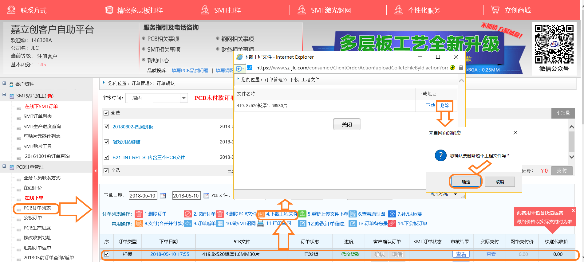This screenshot has width=584, height=262.
Task: Open the 帮助中心 link
Action: pyautogui.click(x=158, y=61)
